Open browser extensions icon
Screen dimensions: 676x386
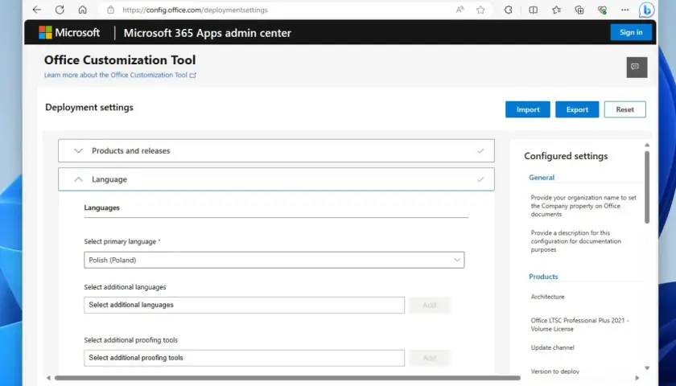[x=509, y=10]
